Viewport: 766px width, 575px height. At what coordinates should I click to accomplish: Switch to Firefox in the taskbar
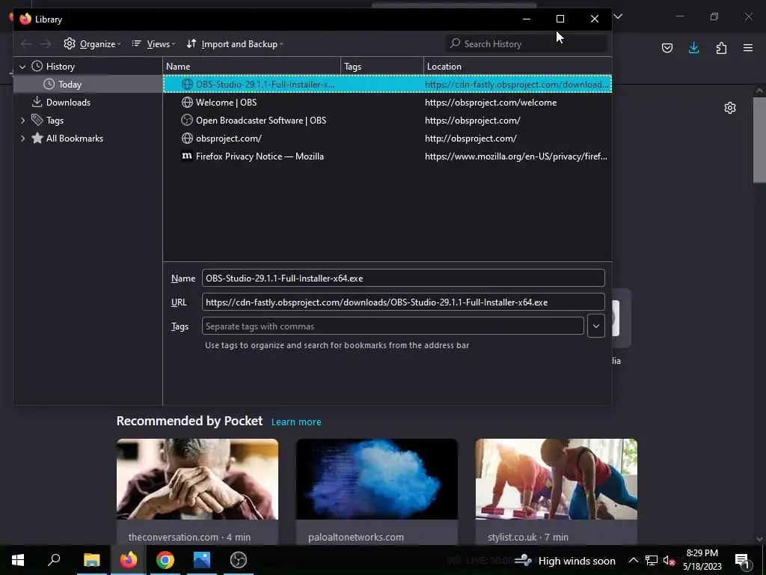129,560
